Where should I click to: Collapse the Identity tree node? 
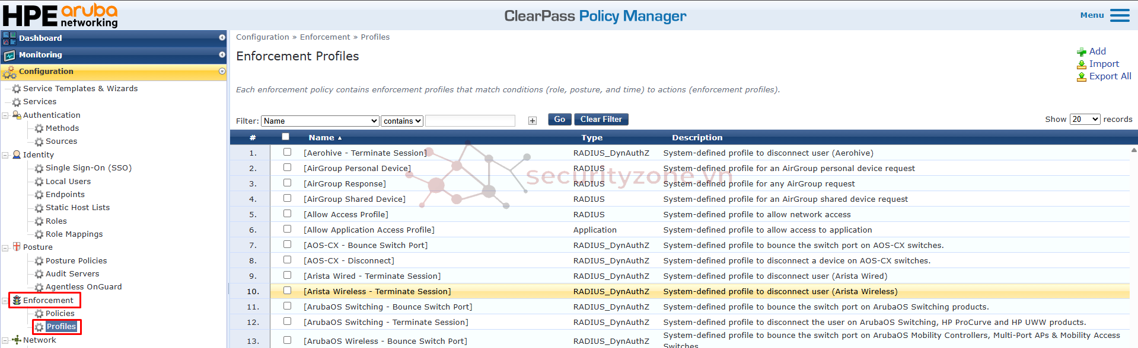pyautogui.click(x=5, y=155)
